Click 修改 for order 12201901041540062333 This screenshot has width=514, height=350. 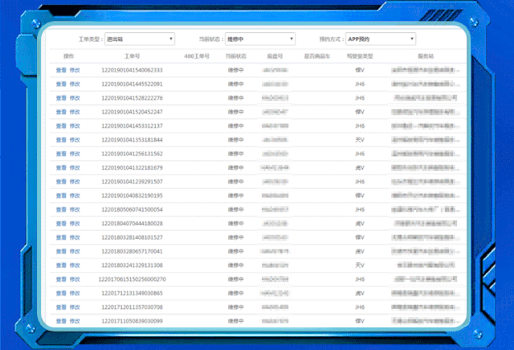pos(75,71)
